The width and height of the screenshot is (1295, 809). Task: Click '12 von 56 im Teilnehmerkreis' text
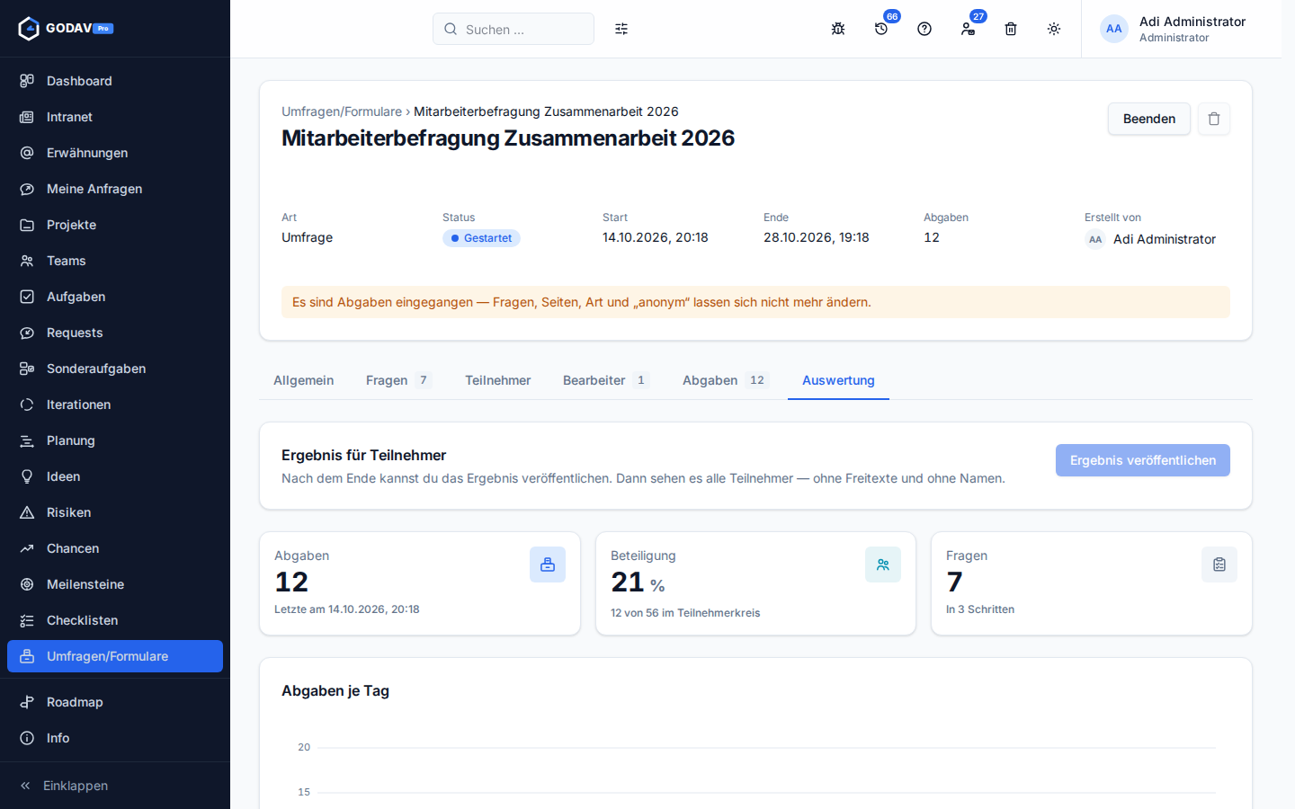685,613
